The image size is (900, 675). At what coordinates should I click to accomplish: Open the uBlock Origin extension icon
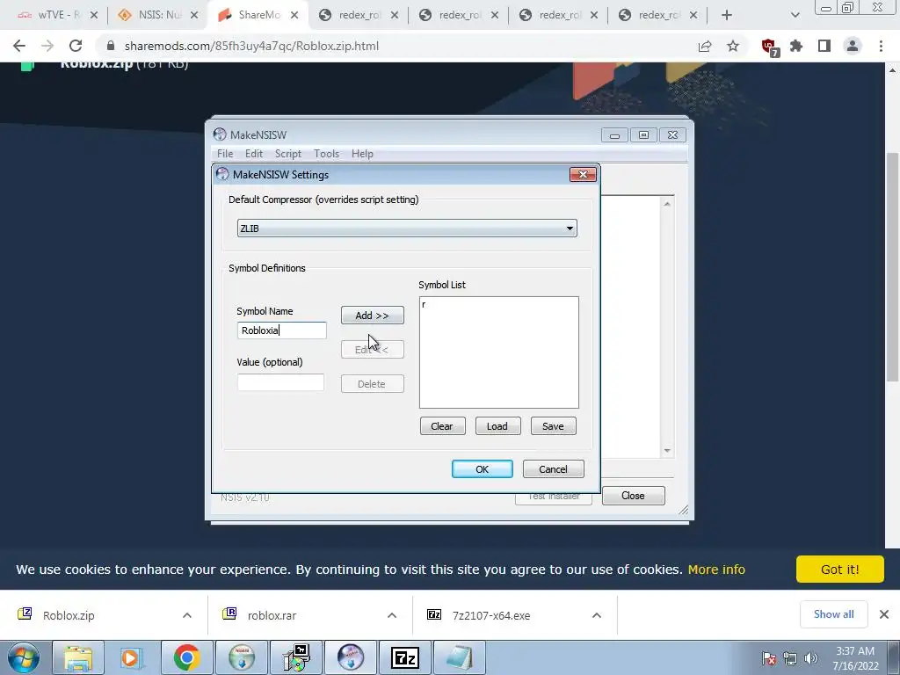769,47
